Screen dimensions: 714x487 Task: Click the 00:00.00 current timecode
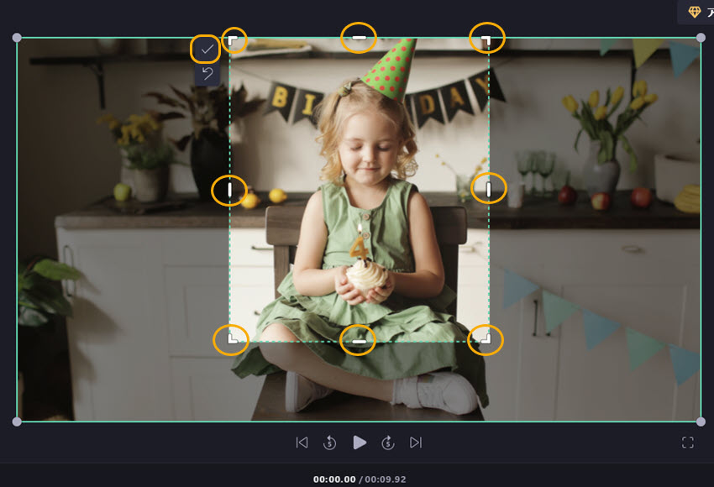(x=334, y=479)
